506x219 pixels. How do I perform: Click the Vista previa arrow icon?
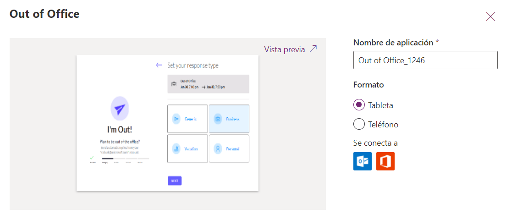coord(313,49)
